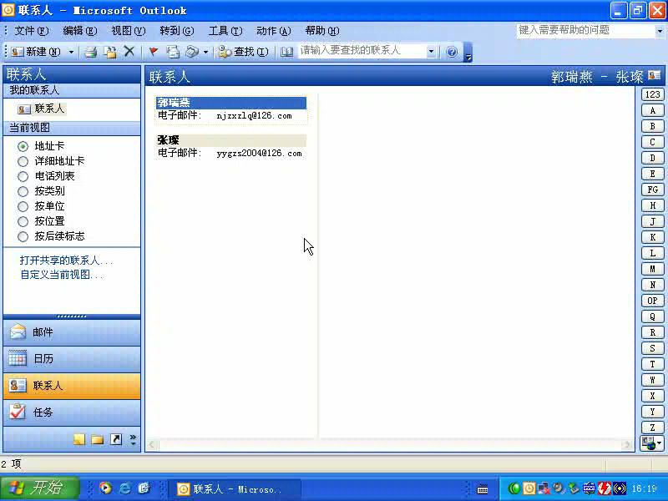
Task: Click the 联系人 navigation pane button
Action: click(72, 386)
